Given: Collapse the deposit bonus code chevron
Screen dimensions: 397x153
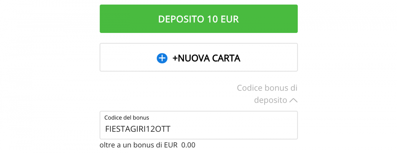Looking at the screenshot, I should click(293, 100).
